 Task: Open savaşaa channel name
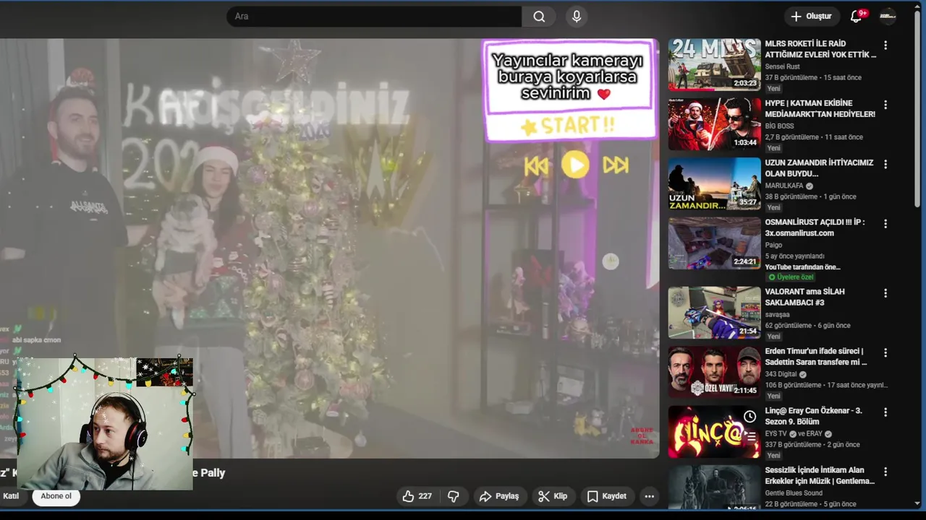tap(778, 314)
